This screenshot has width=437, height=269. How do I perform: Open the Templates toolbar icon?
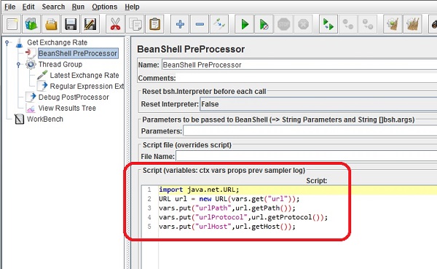31,24
